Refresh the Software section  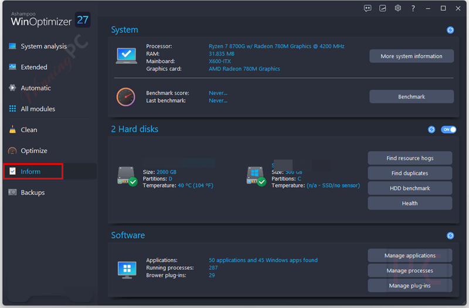coord(450,236)
